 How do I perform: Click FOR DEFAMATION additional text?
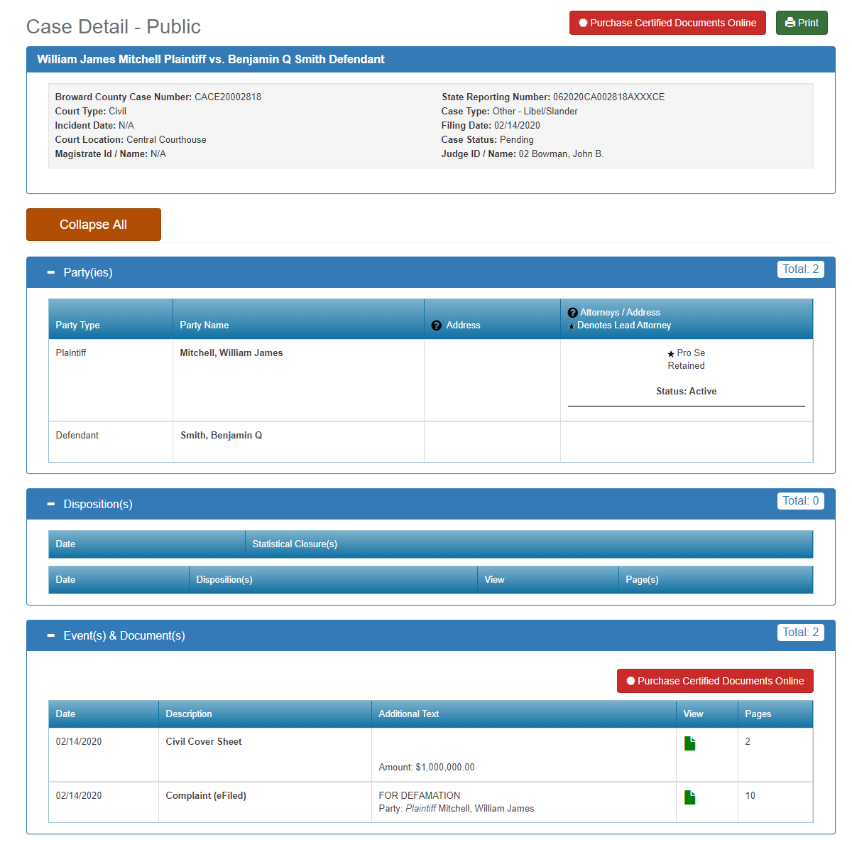click(x=420, y=795)
